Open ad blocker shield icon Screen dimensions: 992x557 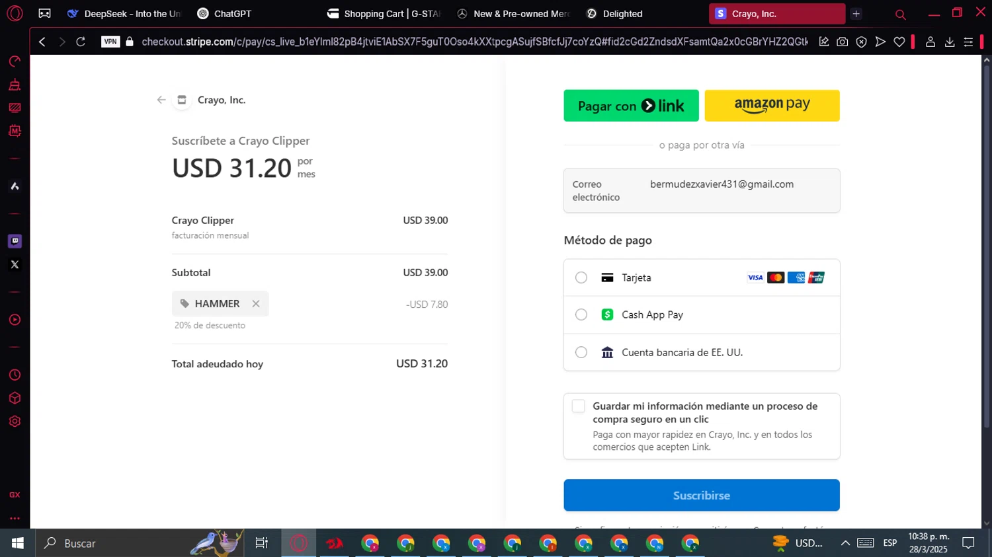pos(861,42)
